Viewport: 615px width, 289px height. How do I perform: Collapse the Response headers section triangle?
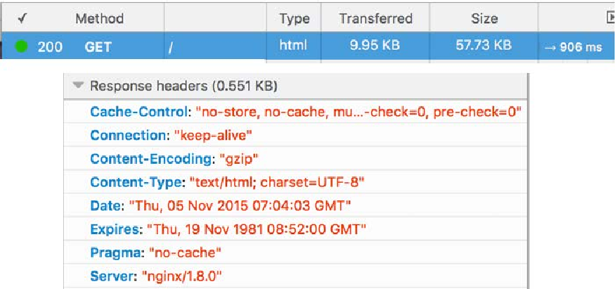tap(79, 85)
